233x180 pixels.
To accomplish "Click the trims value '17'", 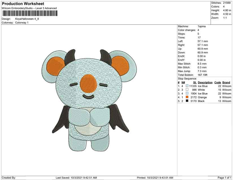I will (199, 38).
